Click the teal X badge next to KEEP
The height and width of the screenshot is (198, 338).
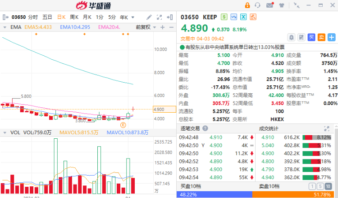243,17
